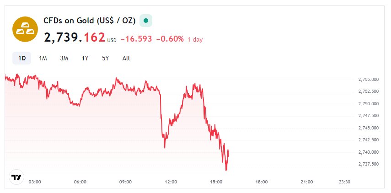Click the 2,755.000 price axis label
The width and height of the screenshot is (391, 193).
tap(368, 80)
